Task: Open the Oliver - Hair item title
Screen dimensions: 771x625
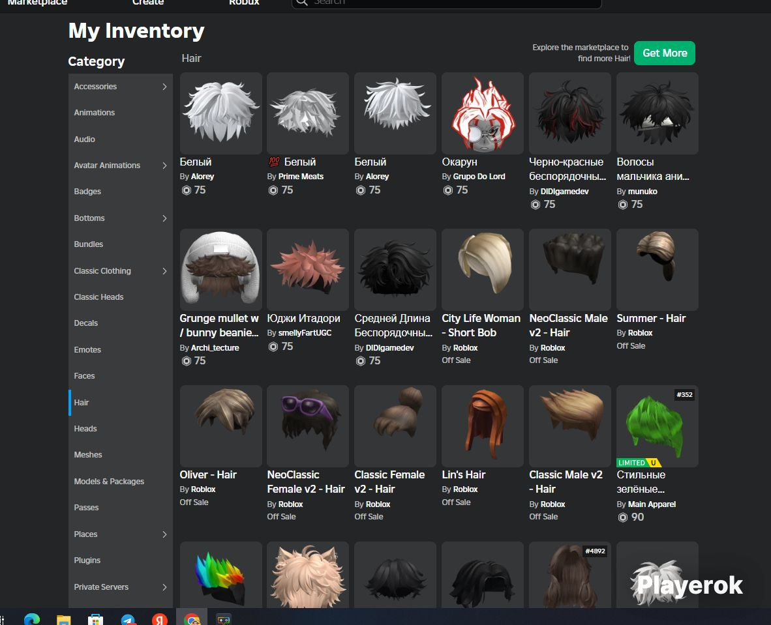Action: [208, 474]
